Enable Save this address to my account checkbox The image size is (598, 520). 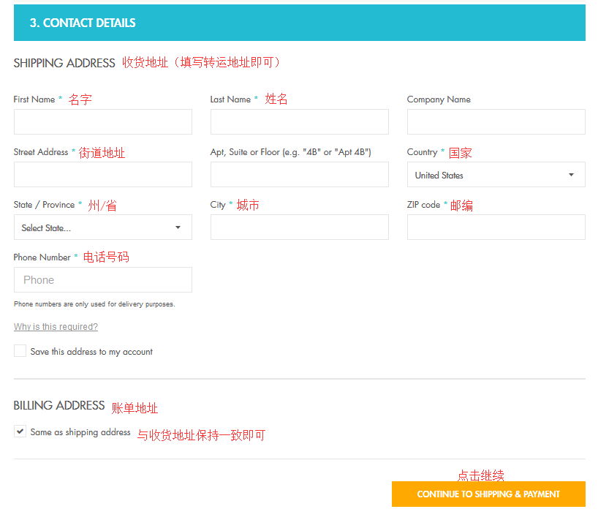[x=20, y=351]
